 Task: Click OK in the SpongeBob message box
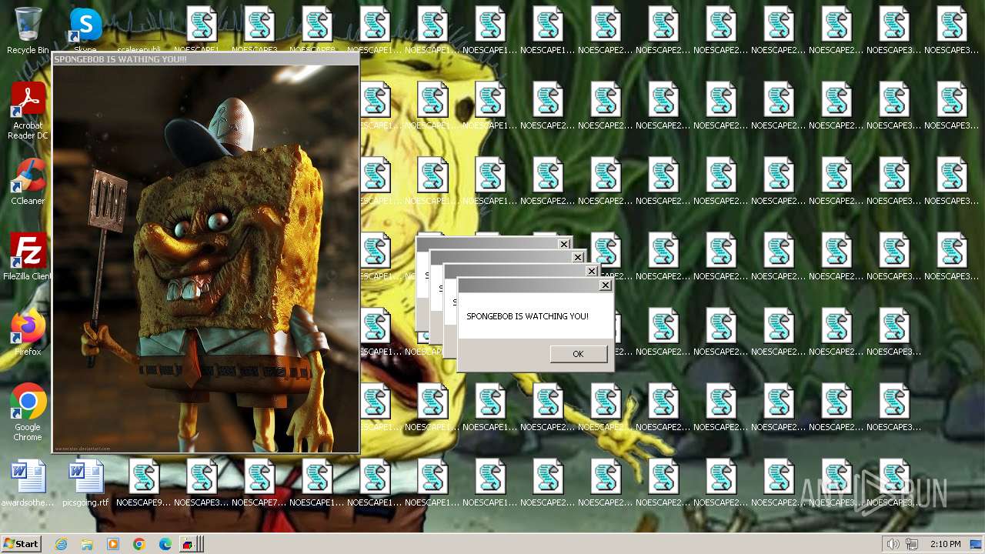point(578,353)
